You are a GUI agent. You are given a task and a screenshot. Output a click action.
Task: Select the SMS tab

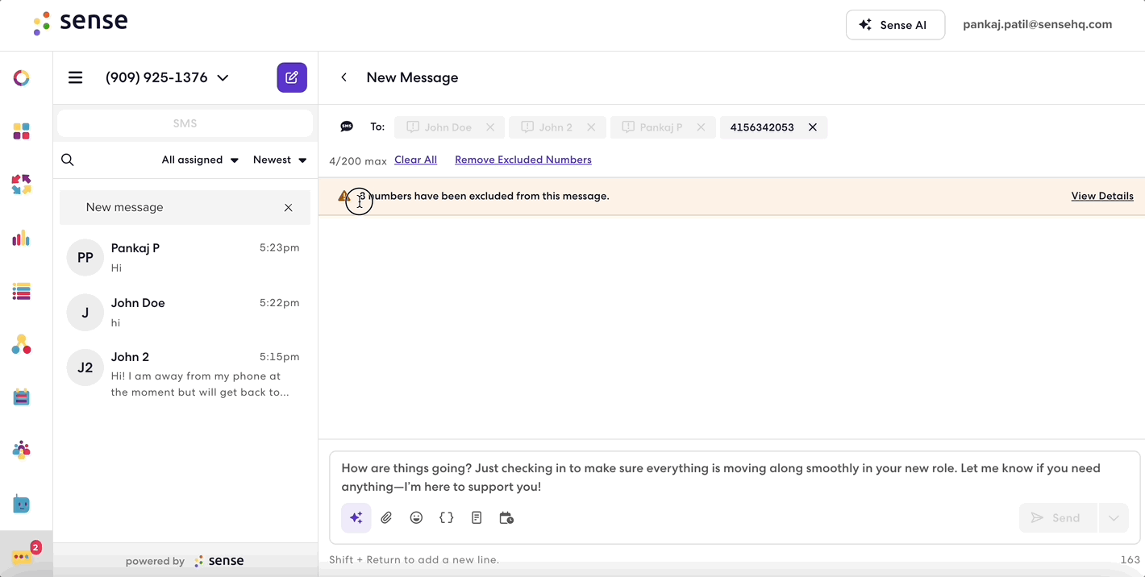pos(185,123)
